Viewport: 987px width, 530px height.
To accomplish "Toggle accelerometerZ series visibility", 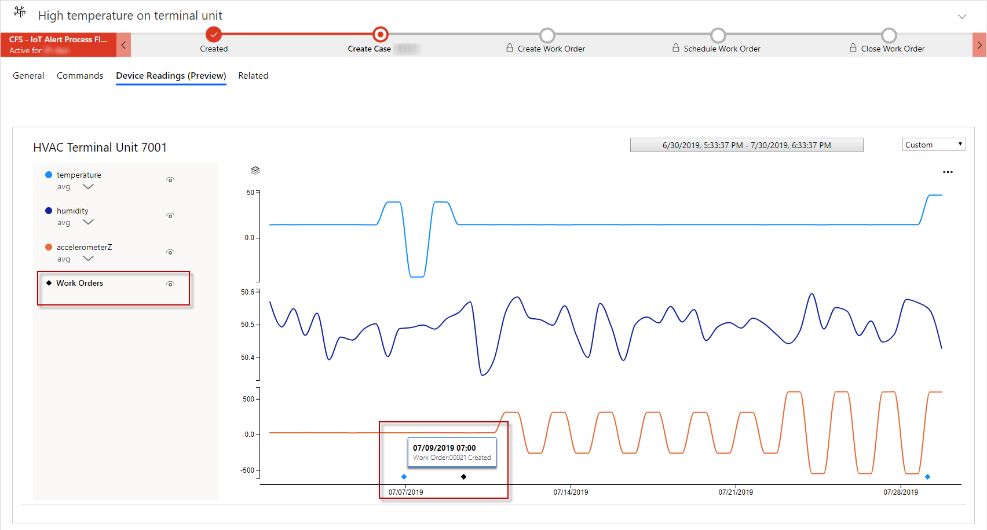I will click(x=170, y=252).
